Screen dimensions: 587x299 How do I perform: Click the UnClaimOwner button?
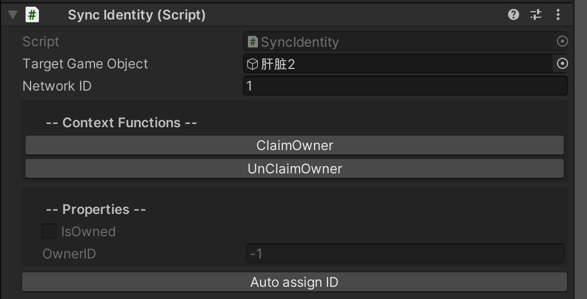click(x=294, y=168)
